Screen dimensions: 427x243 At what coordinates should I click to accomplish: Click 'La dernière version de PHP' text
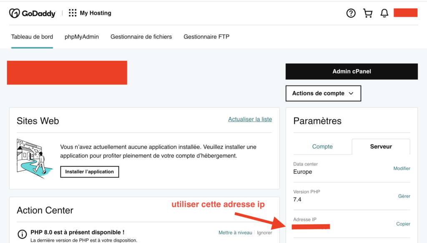click(x=84, y=240)
